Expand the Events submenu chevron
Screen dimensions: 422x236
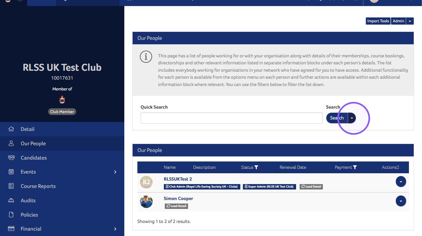[x=115, y=172]
